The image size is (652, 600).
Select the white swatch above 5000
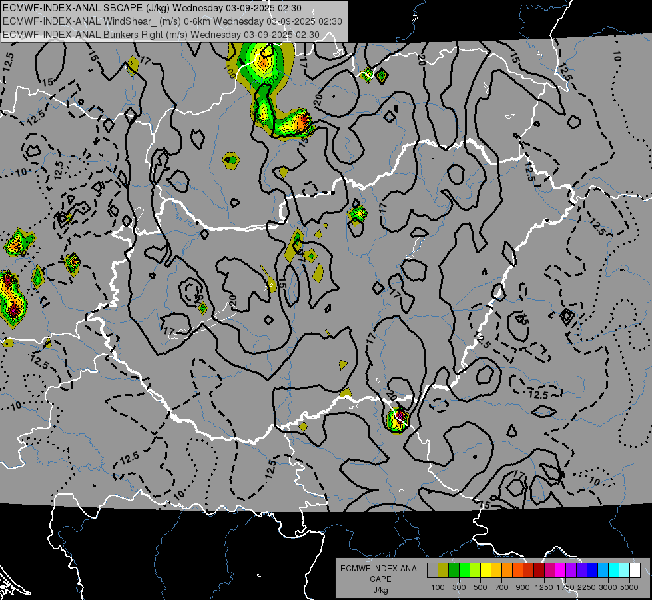[635, 571]
